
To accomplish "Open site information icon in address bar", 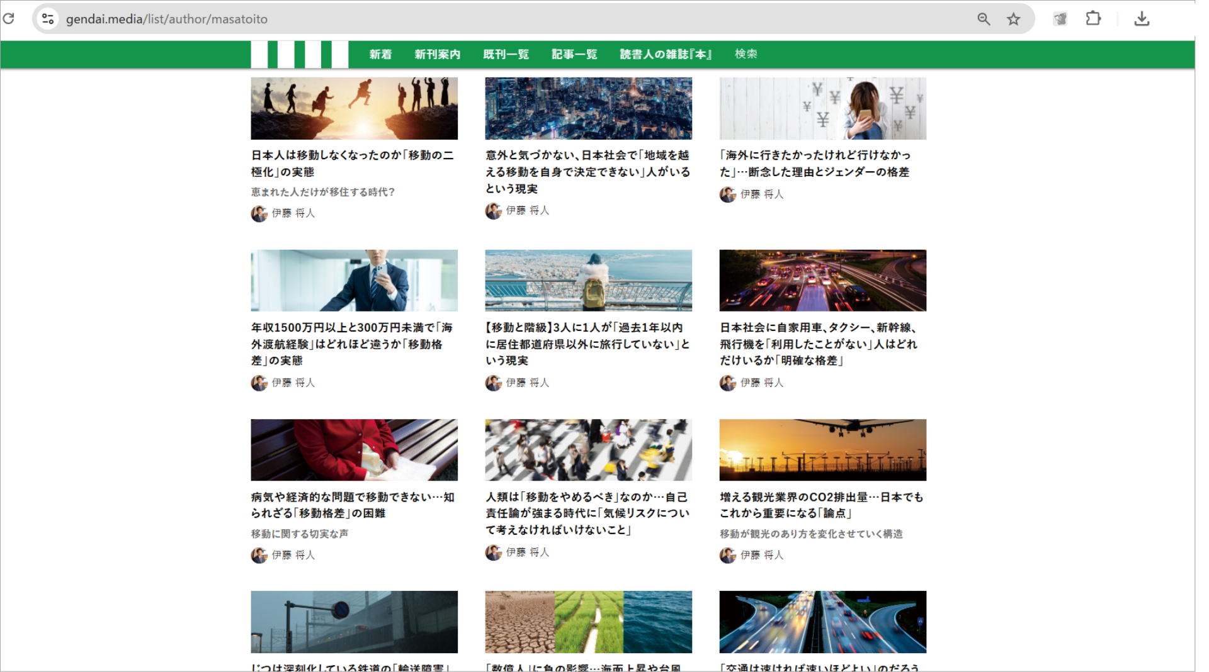I will (x=48, y=19).
